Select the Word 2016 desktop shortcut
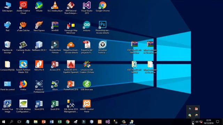Viewport: 223px width, 125px height. pos(39,105)
